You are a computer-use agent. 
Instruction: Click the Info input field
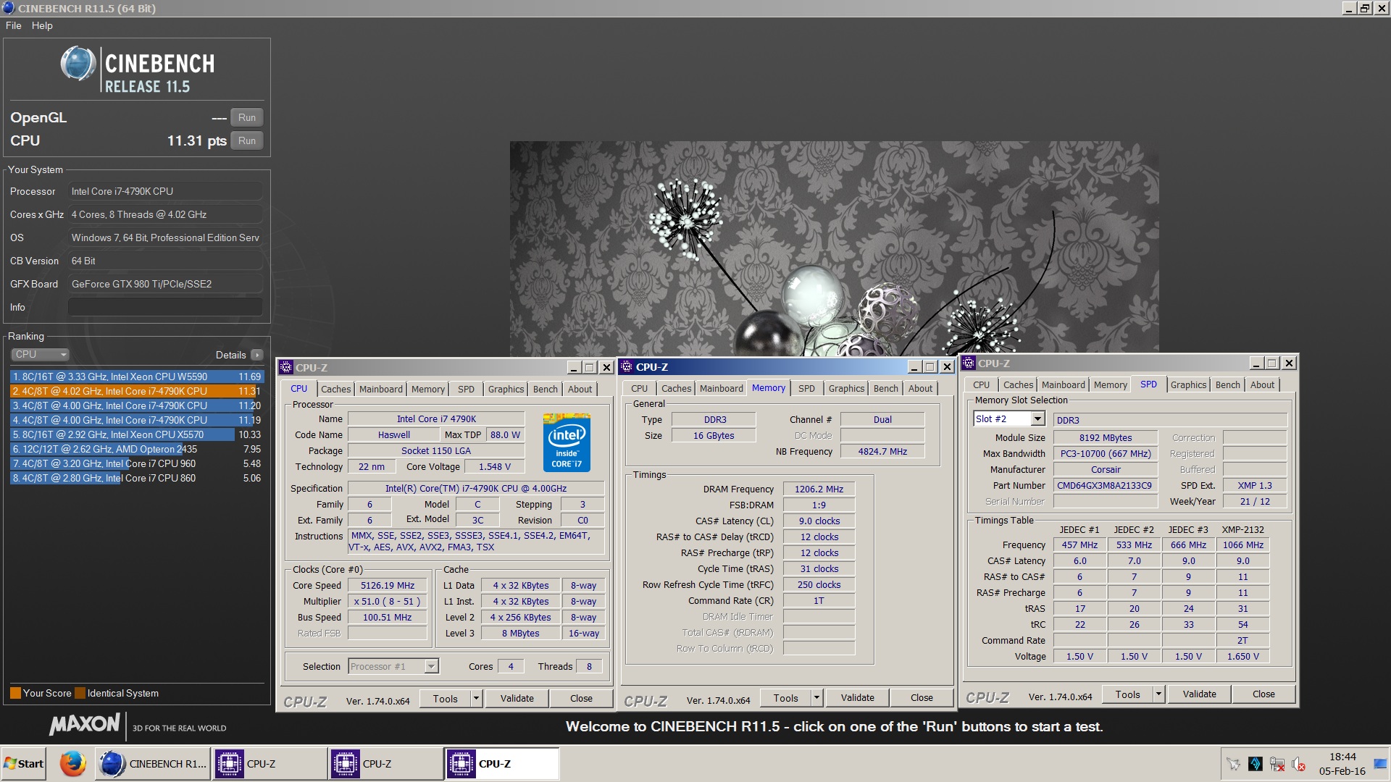coord(165,307)
